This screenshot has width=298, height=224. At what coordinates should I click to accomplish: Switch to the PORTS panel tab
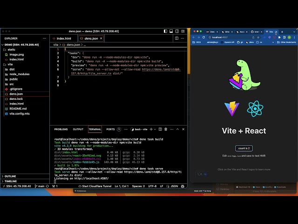pyautogui.click(x=110, y=129)
